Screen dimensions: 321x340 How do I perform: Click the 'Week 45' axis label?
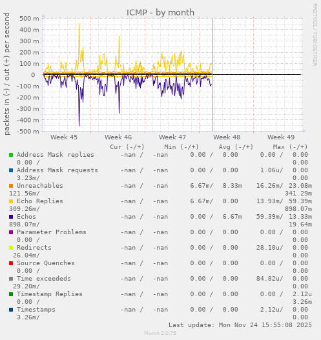coord(64,137)
